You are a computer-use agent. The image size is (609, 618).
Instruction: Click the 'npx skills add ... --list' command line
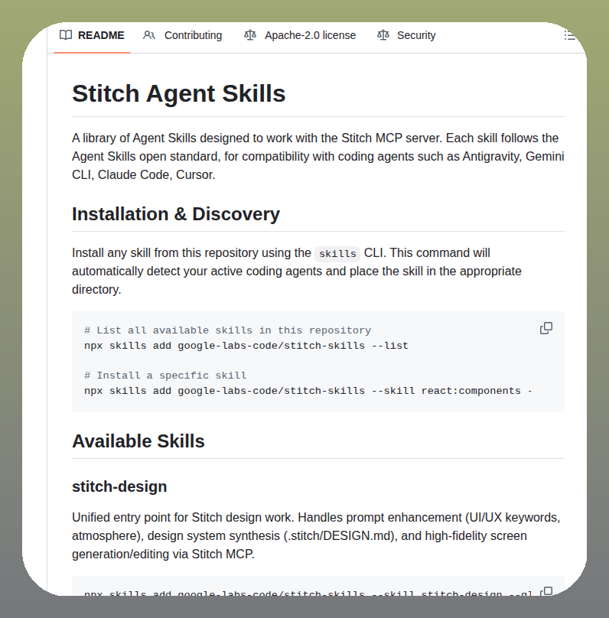[246, 346]
